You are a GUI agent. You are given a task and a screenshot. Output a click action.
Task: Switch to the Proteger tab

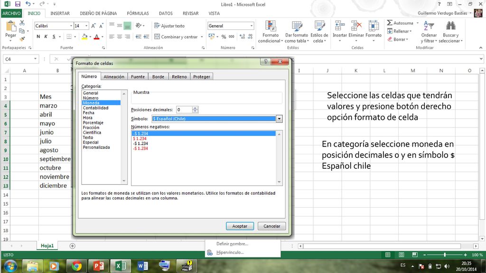(202, 77)
